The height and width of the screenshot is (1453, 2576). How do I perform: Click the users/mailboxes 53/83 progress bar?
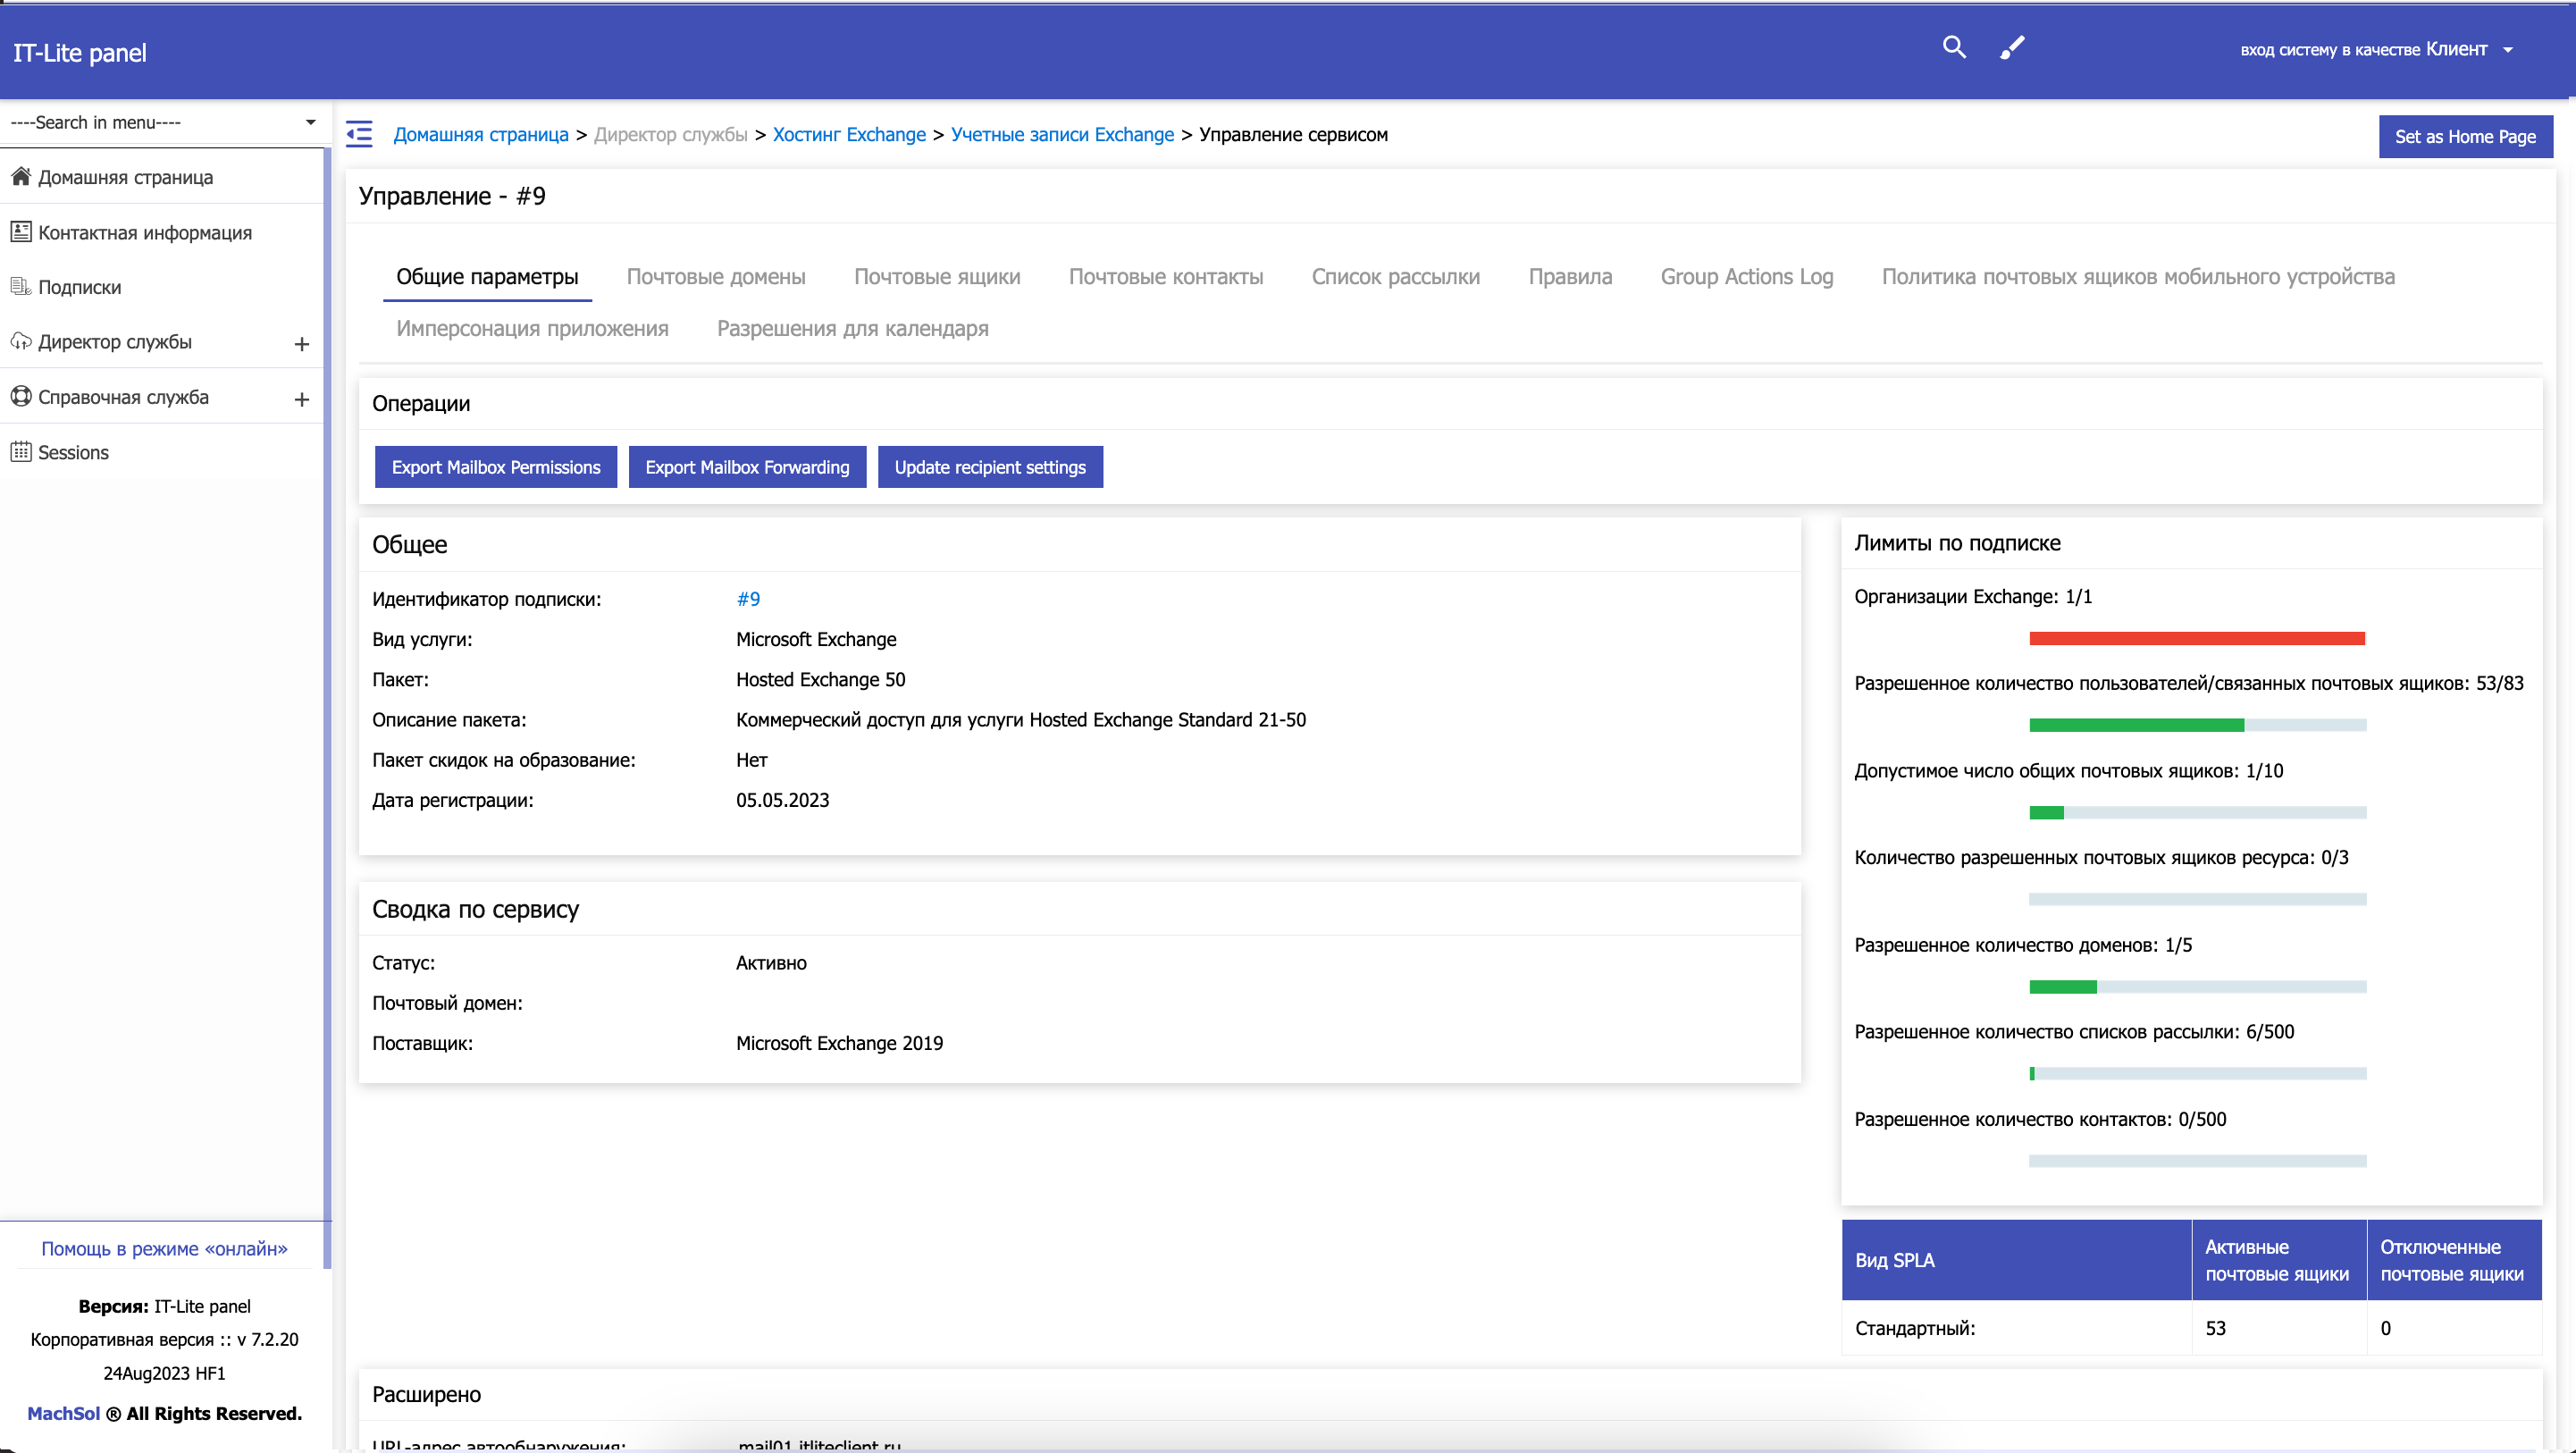point(2197,725)
